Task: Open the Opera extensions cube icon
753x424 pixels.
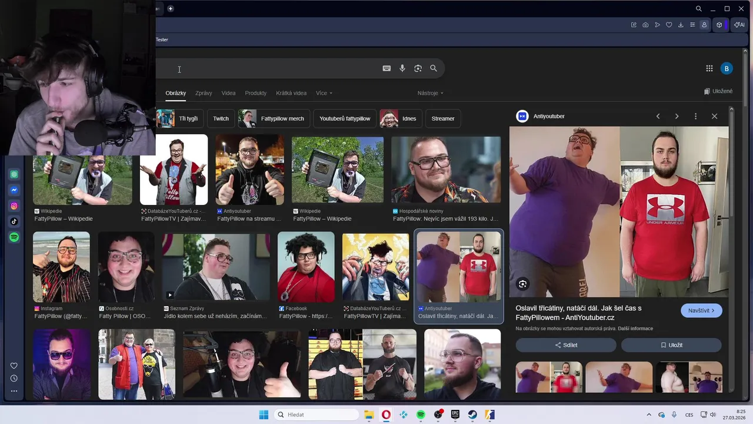Action: coord(719,25)
